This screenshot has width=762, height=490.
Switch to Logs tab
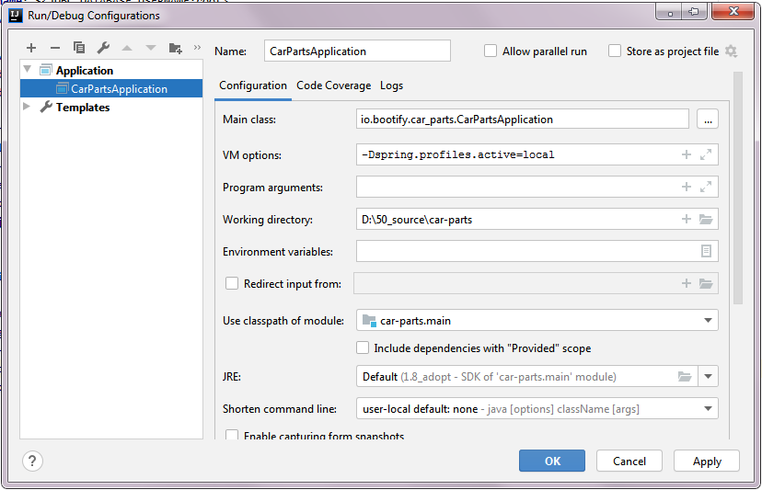pyautogui.click(x=391, y=85)
